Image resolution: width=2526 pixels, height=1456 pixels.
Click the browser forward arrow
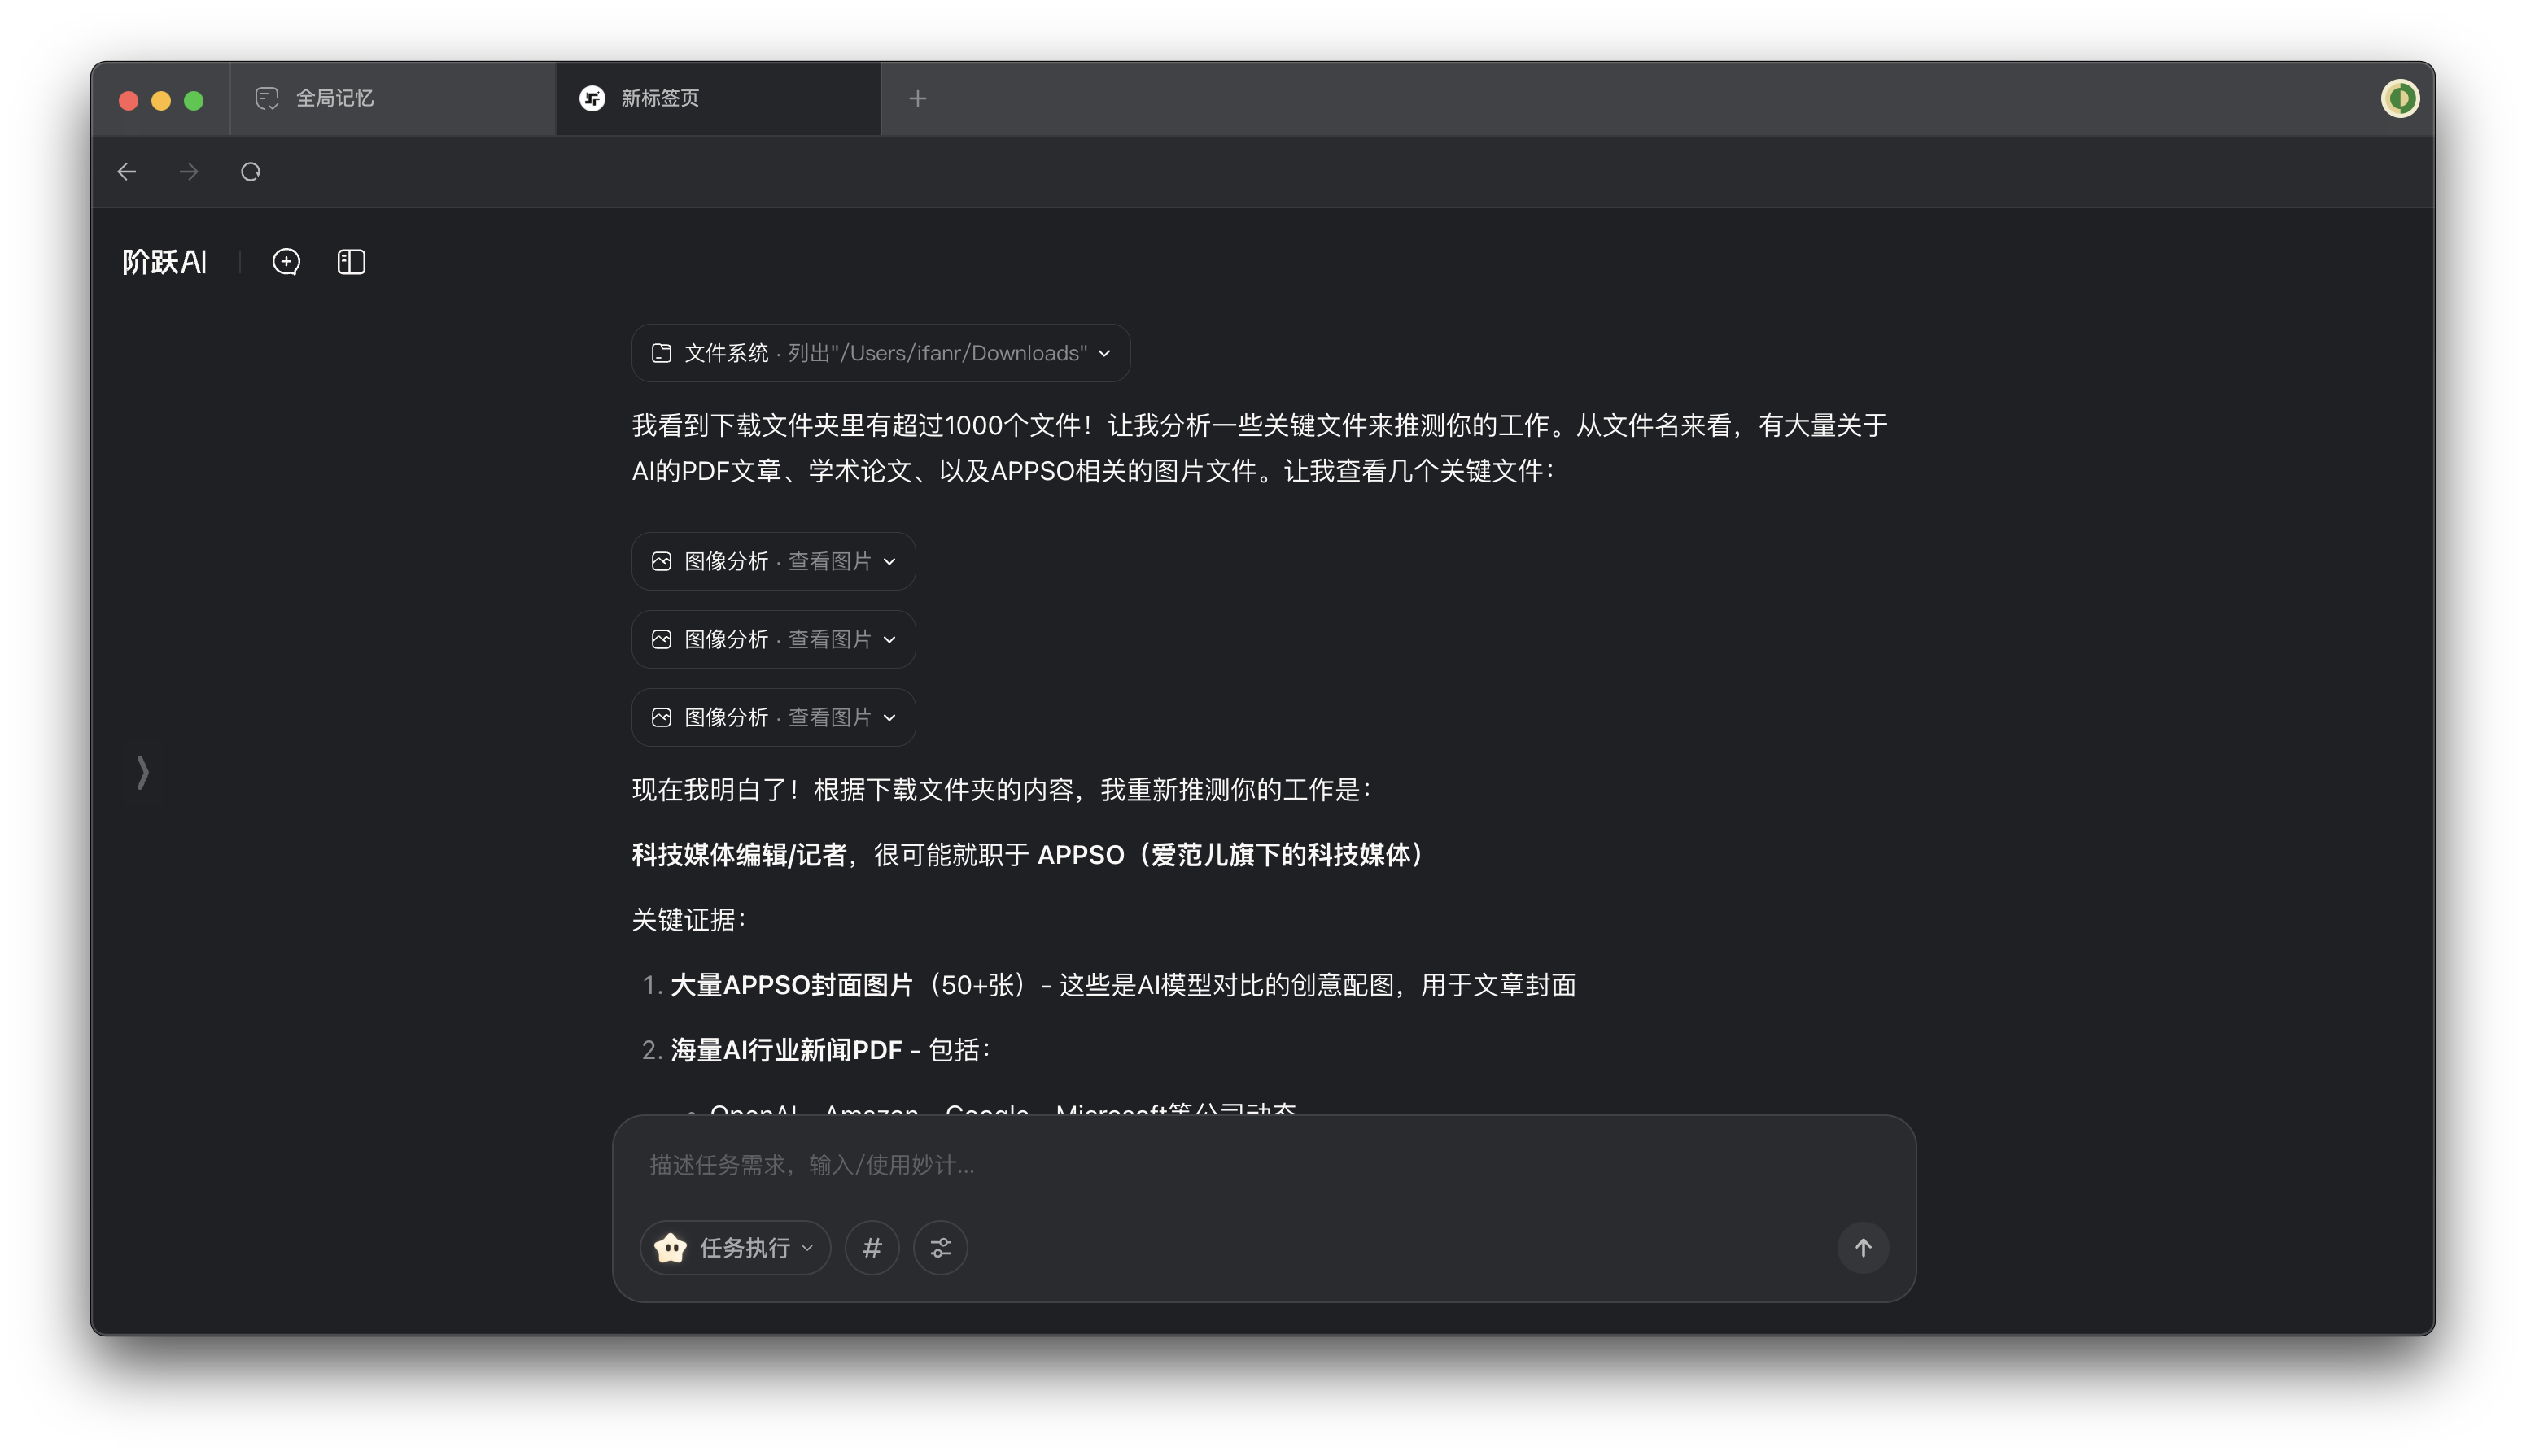(x=189, y=172)
